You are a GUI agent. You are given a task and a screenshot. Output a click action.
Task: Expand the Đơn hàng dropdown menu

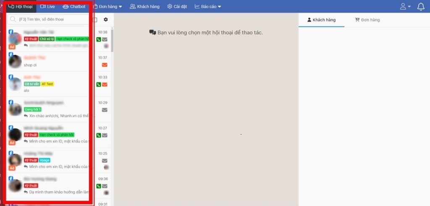pyautogui.click(x=107, y=7)
